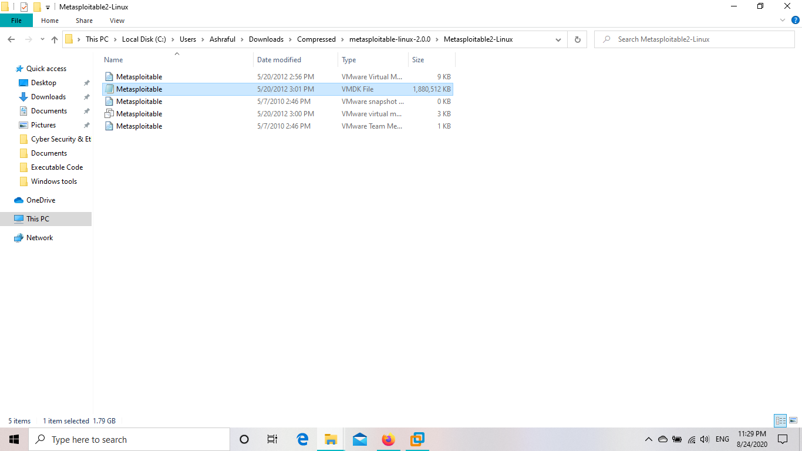Open the volume control in system tray
The image size is (802, 451).
(x=705, y=439)
